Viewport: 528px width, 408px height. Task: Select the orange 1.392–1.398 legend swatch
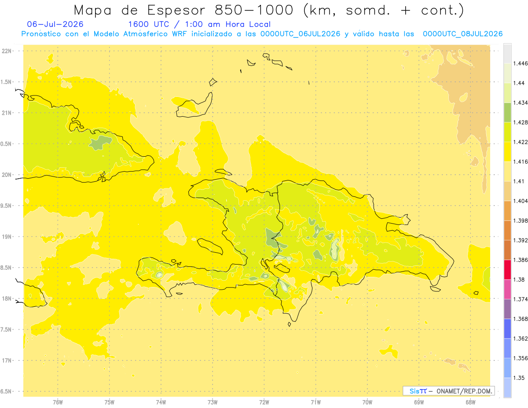coord(507,230)
